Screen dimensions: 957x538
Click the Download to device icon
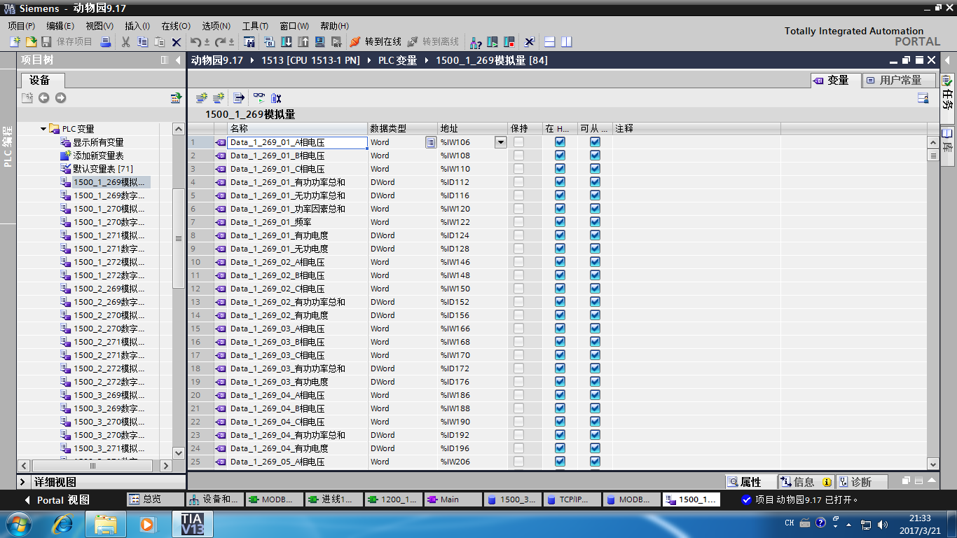[x=287, y=42]
